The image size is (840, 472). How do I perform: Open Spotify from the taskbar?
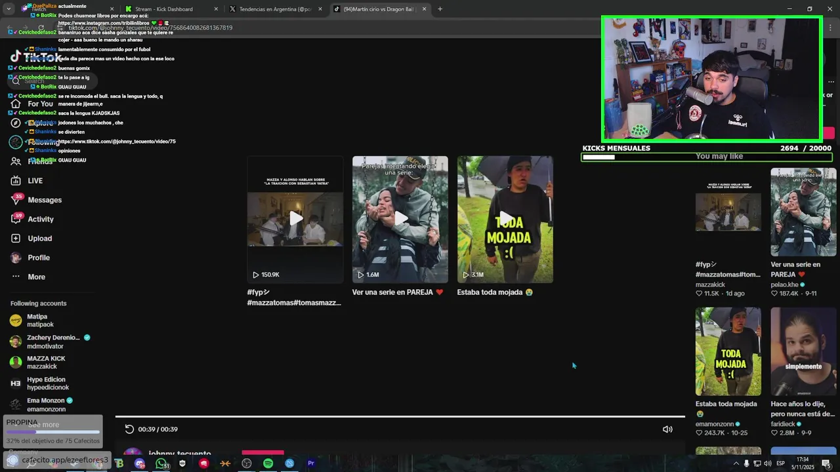tap(268, 463)
